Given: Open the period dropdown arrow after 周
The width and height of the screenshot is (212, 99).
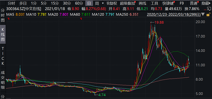Looking at the screenshot, I should [103, 3].
